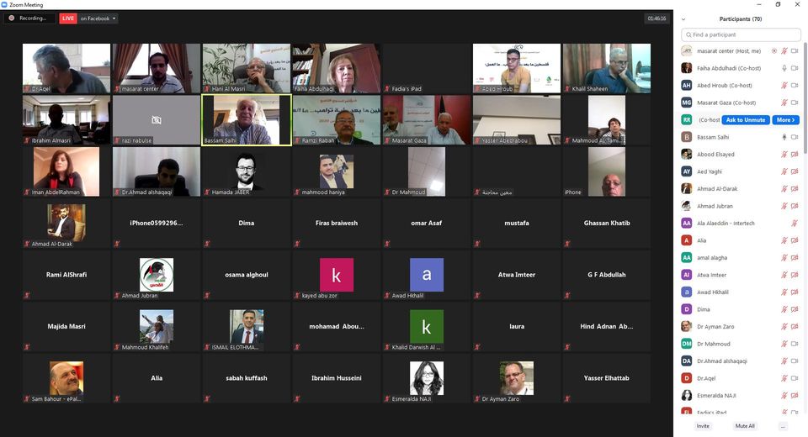The width and height of the screenshot is (808, 437).
Task: Click the Mute All button
Action: tap(745, 426)
